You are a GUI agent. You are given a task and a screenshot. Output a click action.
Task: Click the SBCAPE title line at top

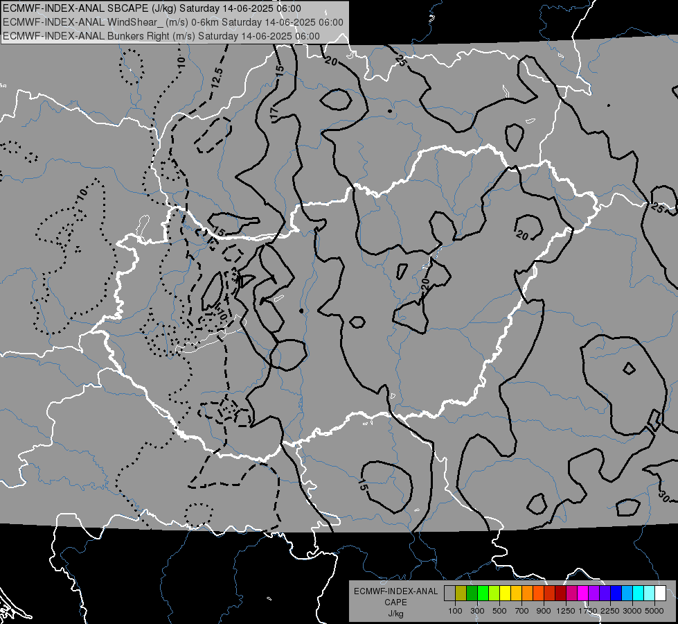tap(152, 8)
